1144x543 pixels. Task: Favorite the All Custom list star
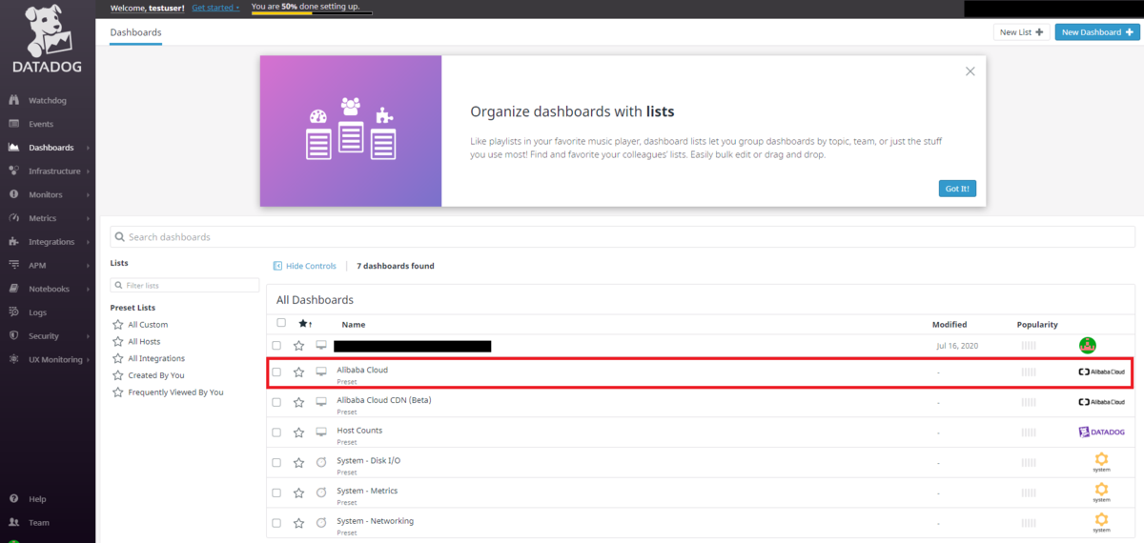[117, 325]
